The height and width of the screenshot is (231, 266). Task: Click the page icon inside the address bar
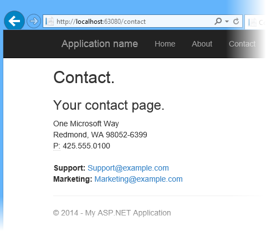click(49, 22)
